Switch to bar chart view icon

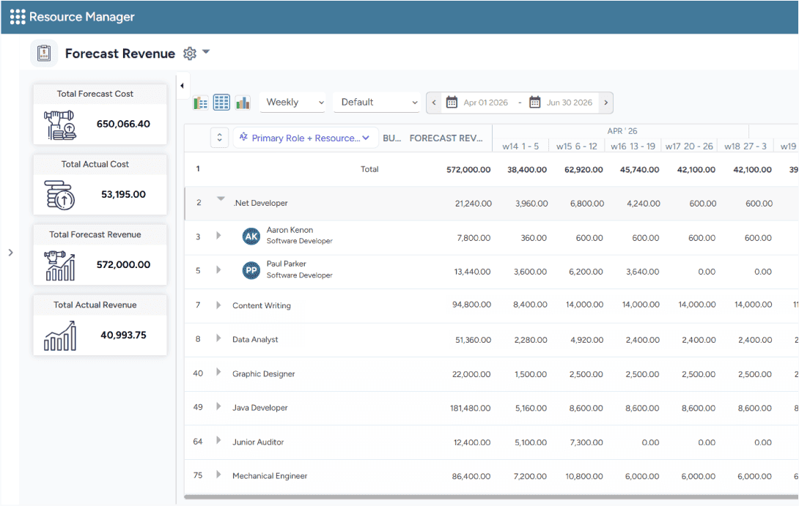(x=243, y=103)
